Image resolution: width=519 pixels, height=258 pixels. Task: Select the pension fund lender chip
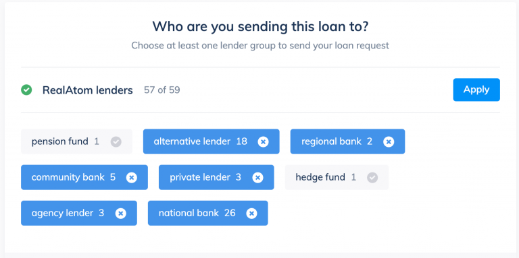tap(76, 141)
